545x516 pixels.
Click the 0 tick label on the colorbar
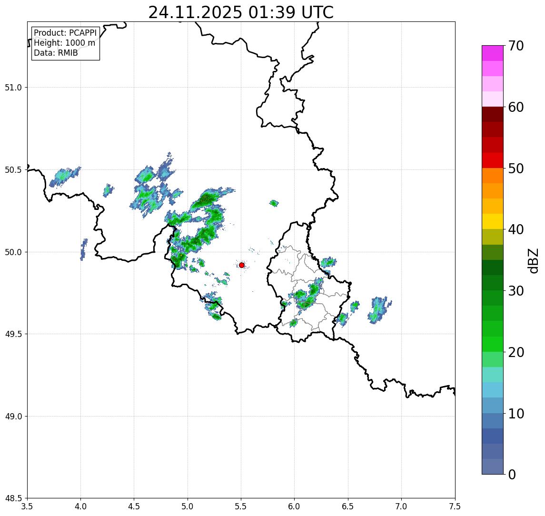[512, 474]
